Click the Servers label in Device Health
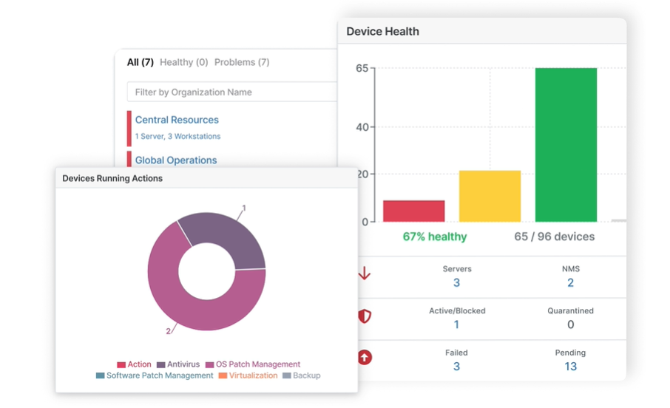 (x=457, y=269)
